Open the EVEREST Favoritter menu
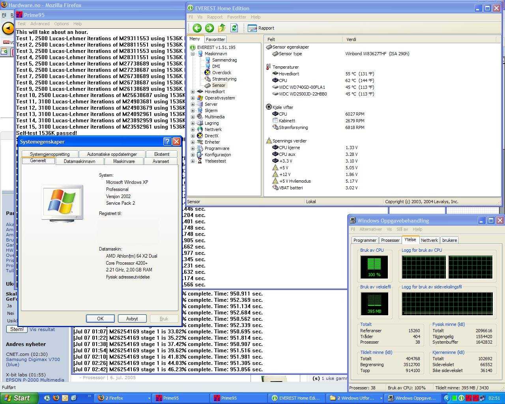Screen dimensions: 505x404 click(x=237, y=17)
